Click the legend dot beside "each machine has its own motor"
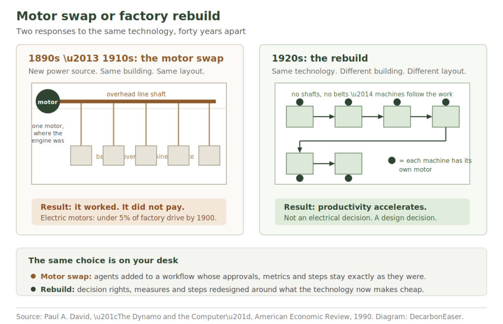This screenshot has height=324, width=503. [x=391, y=160]
